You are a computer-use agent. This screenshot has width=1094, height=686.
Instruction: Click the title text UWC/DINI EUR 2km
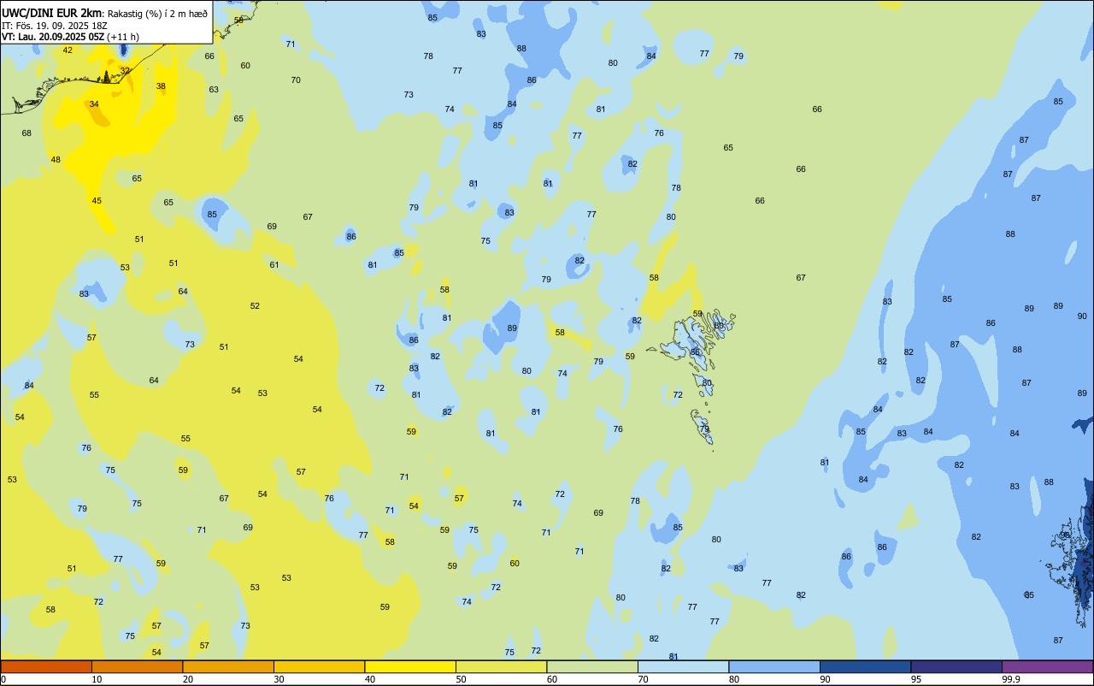pyautogui.click(x=52, y=13)
